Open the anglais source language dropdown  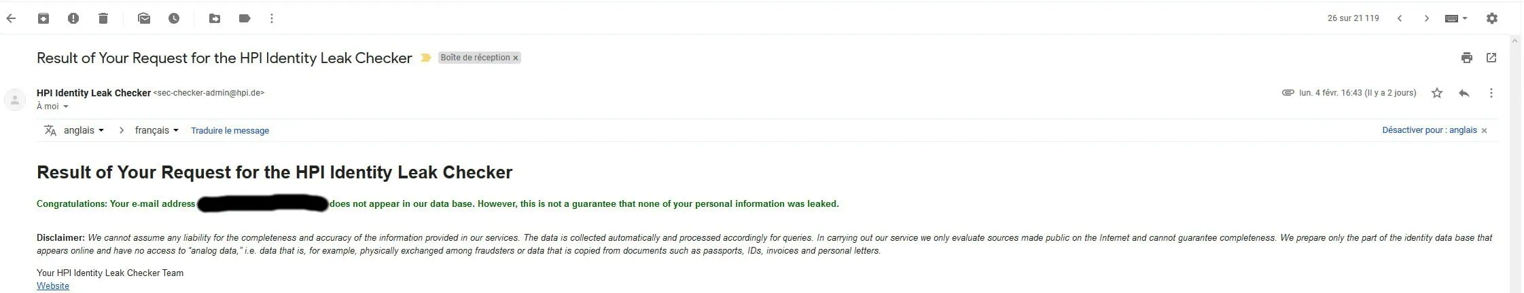(84, 130)
